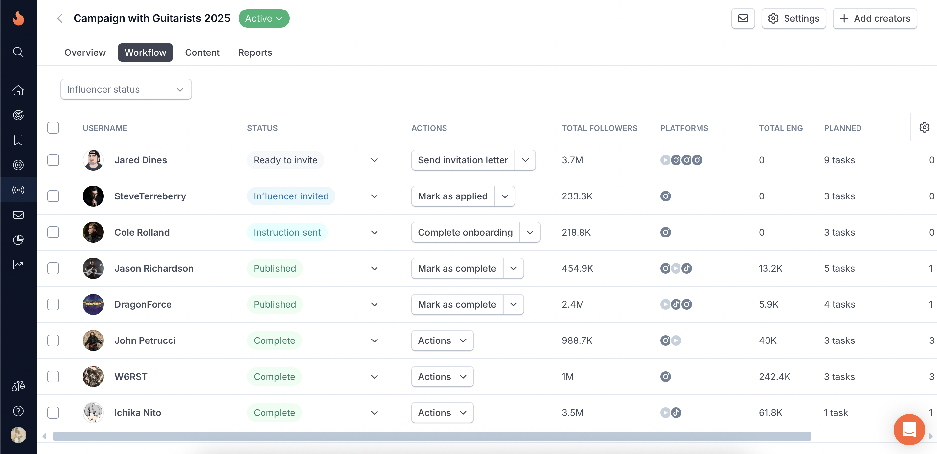Open Jason Richardson's username link
Screen dimensions: 937x454
click(153, 268)
